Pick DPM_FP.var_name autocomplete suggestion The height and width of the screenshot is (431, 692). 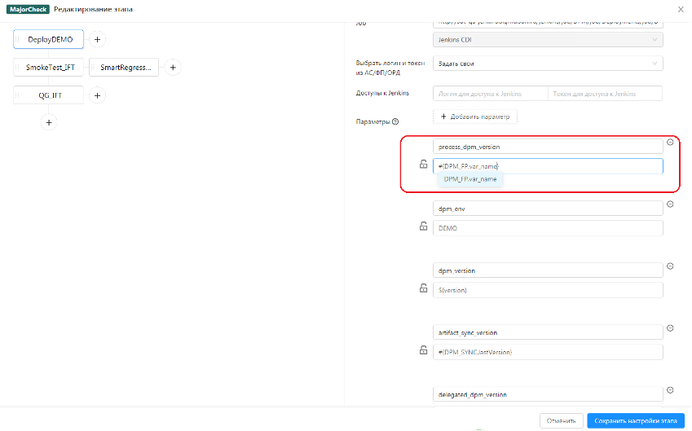pyautogui.click(x=470, y=179)
